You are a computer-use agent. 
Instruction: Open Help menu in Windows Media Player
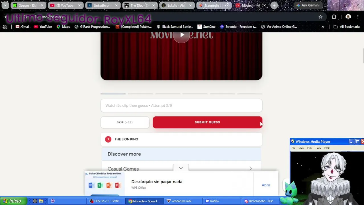[327, 148]
